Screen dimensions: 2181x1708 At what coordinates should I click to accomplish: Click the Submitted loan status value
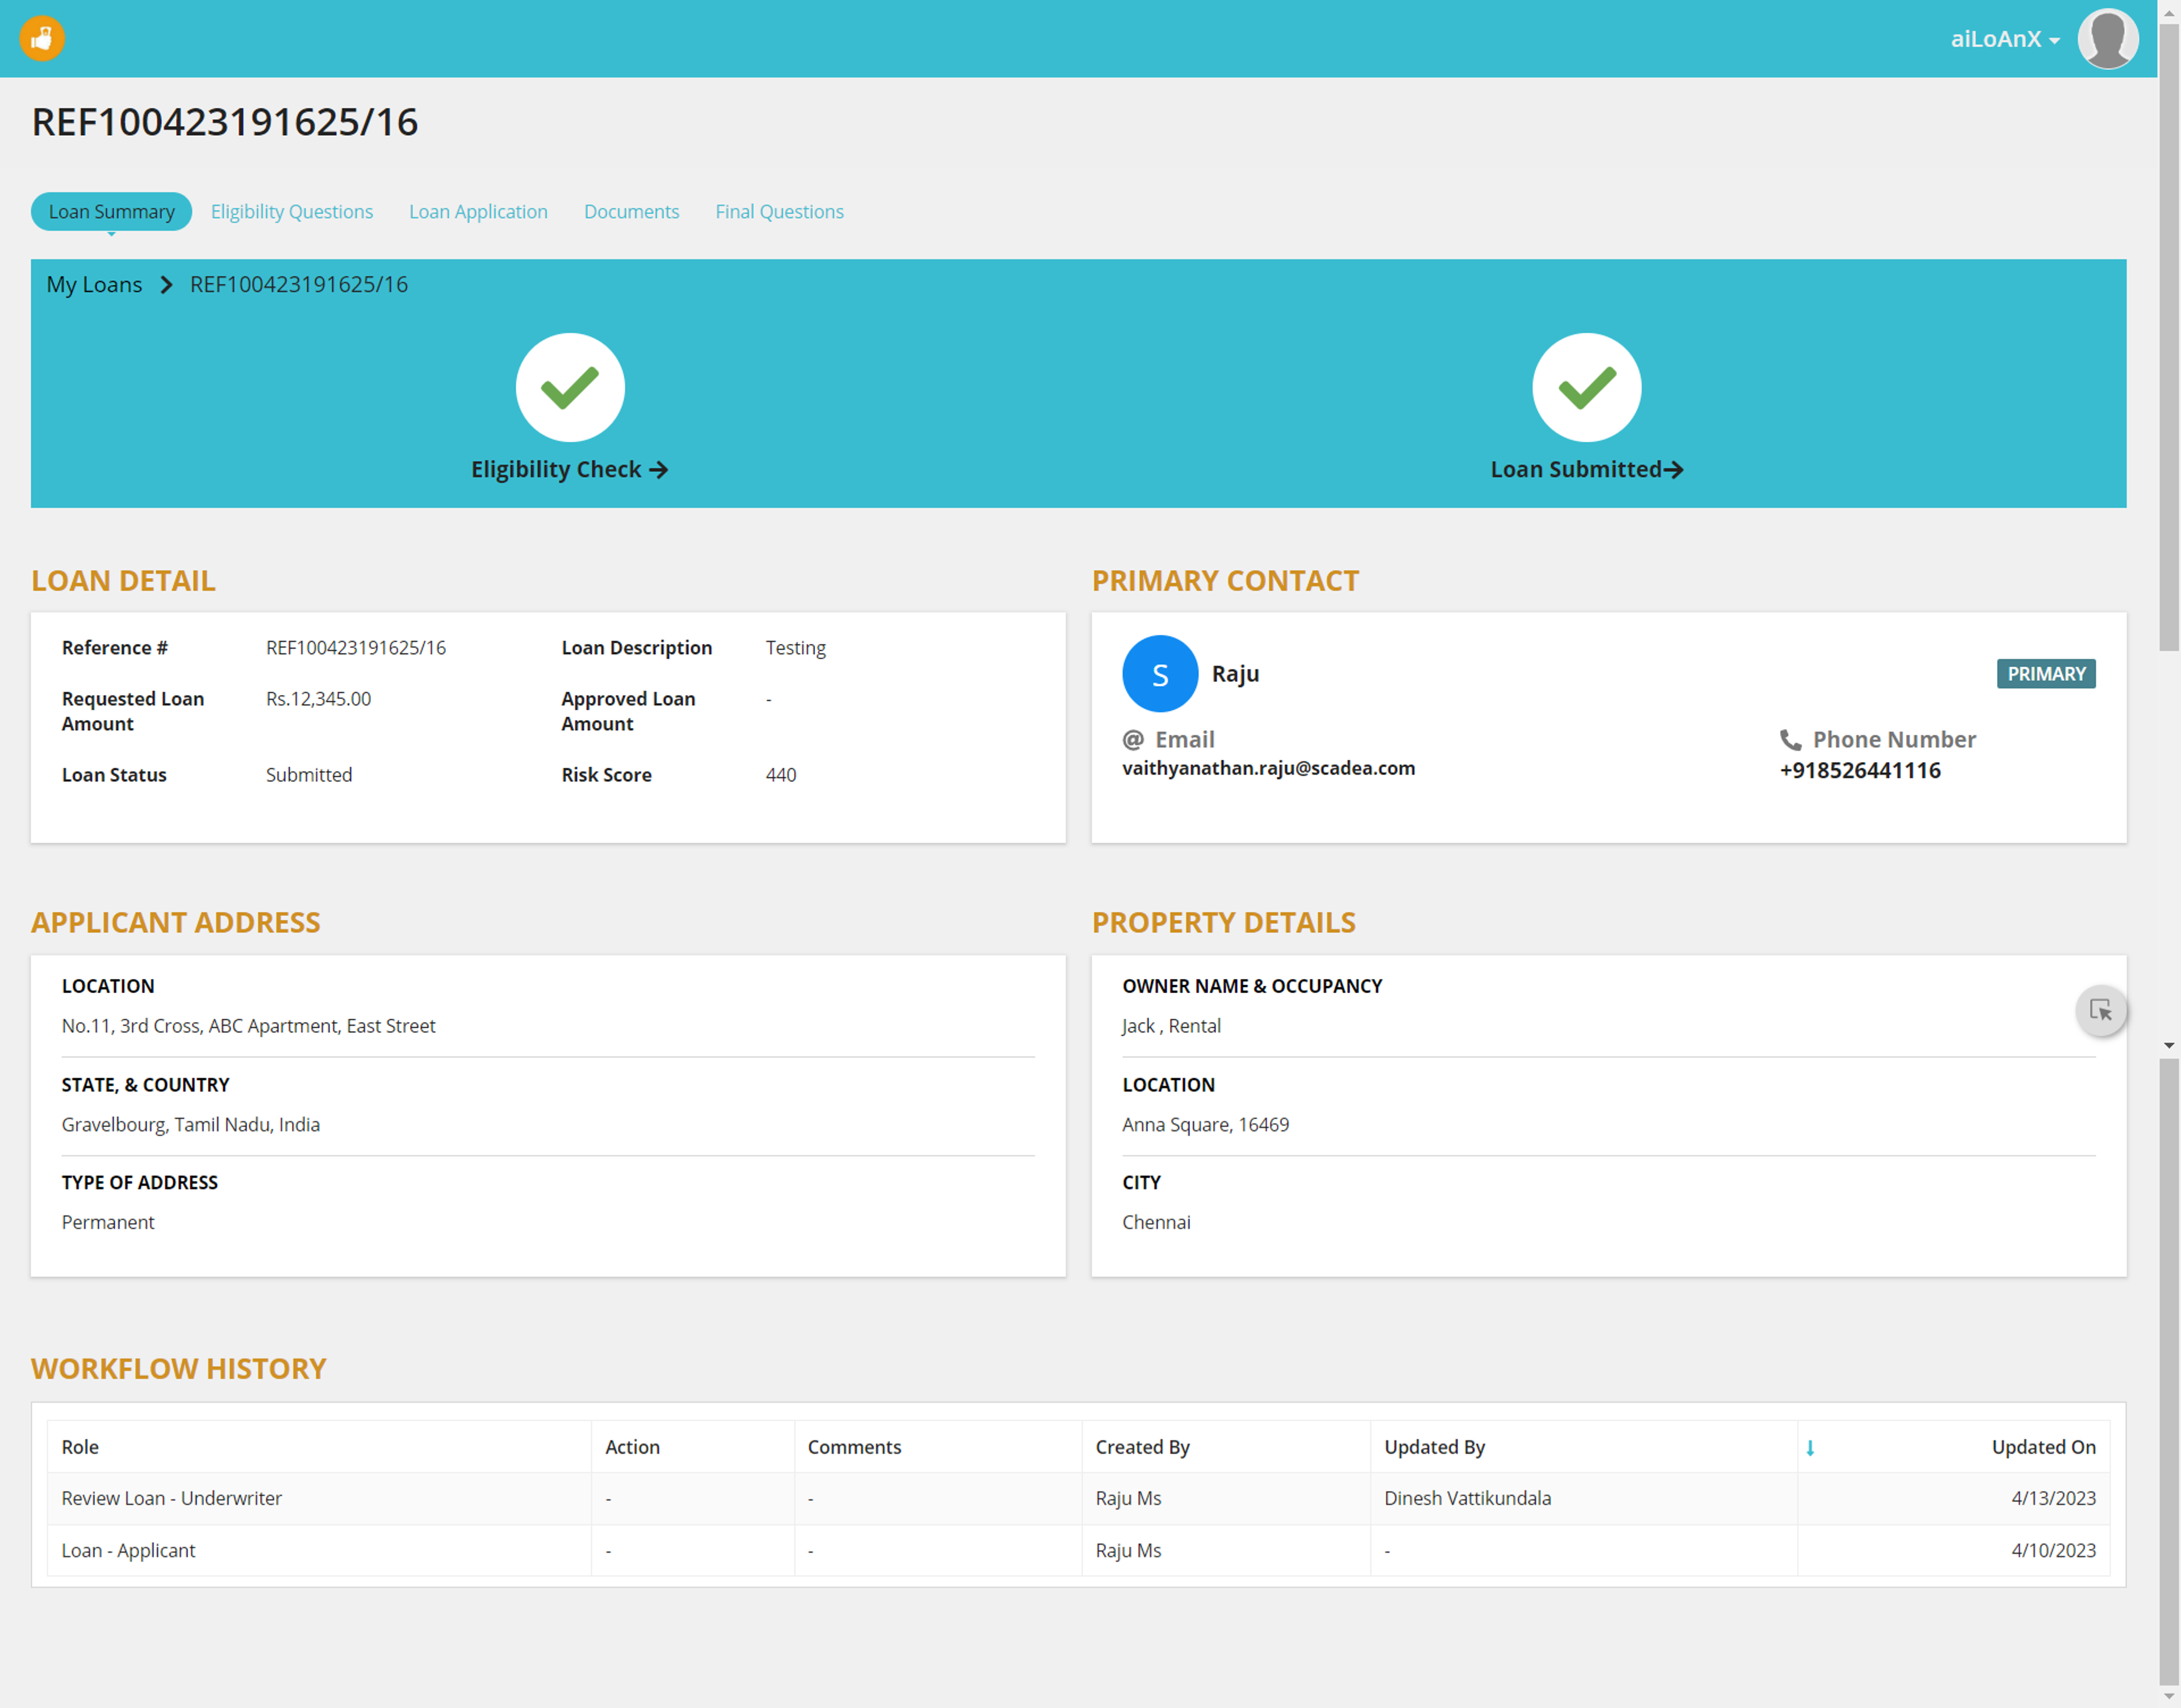(x=309, y=775)
